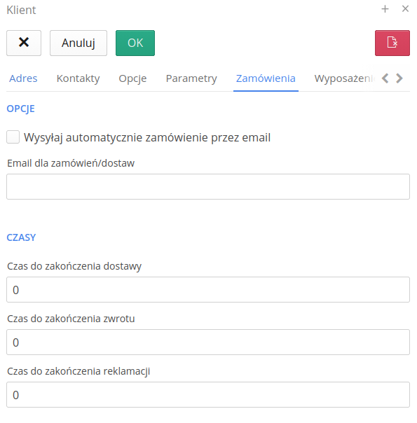The image size is (417, 423).
Task: Click into Czas do zakończenia reklamacji field
Action: point(208,395)
